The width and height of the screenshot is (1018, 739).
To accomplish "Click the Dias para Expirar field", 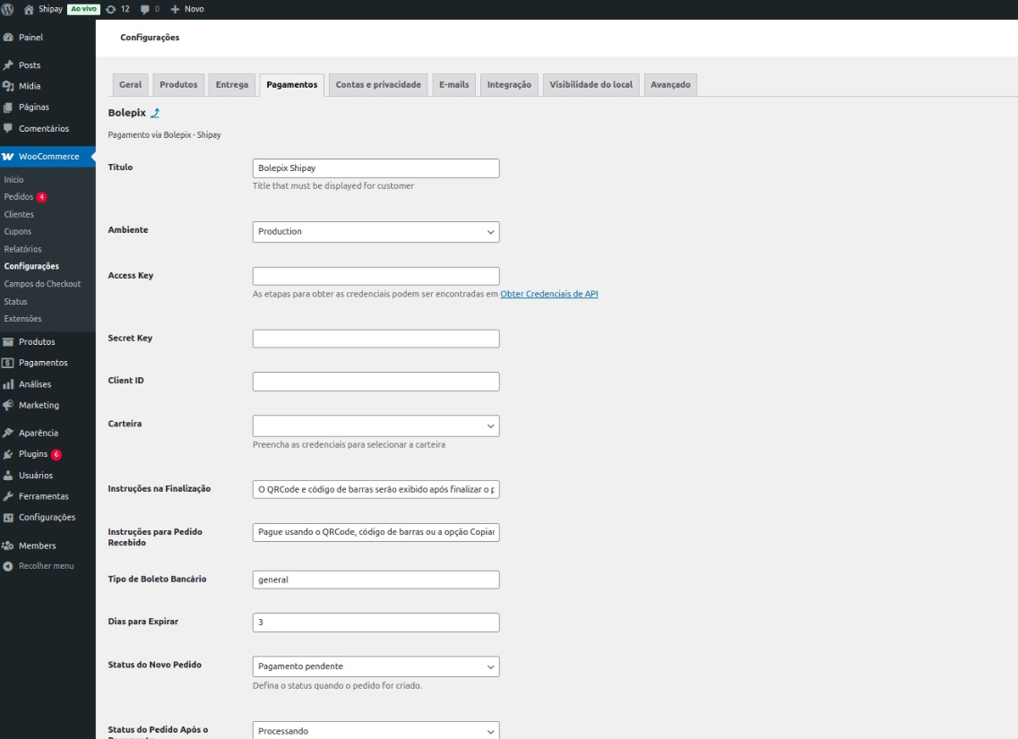I will pos(375,623).
